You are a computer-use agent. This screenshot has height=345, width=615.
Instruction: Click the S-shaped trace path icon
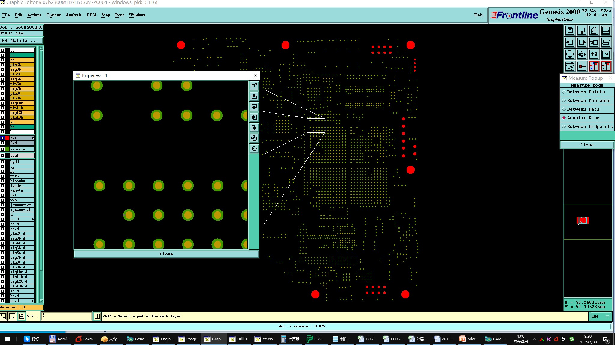(606, 42)
